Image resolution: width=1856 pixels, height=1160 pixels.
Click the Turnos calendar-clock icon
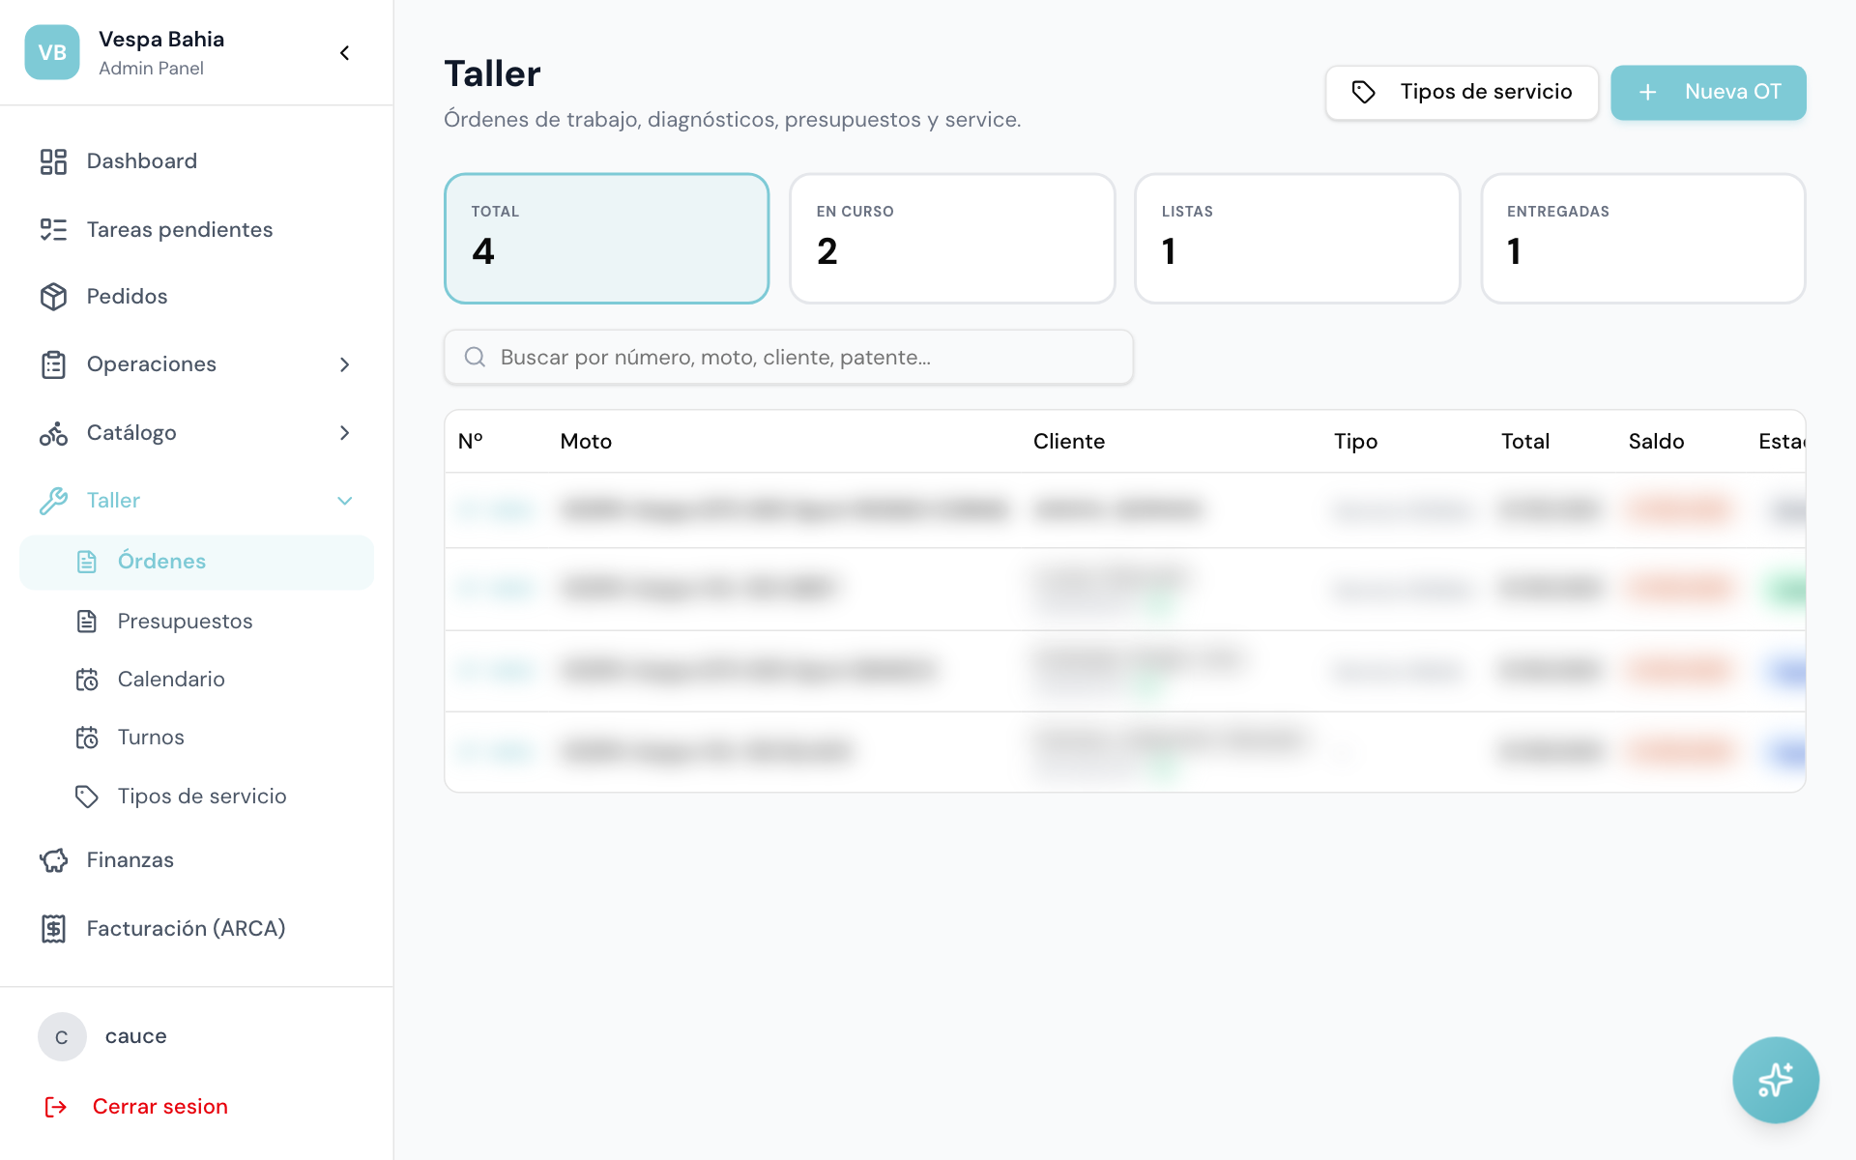tap(87, 738)
